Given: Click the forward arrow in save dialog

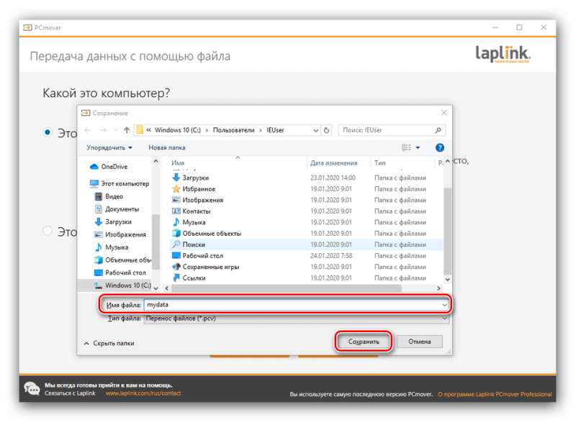Looking at the screenshot, I should [103, 130].
